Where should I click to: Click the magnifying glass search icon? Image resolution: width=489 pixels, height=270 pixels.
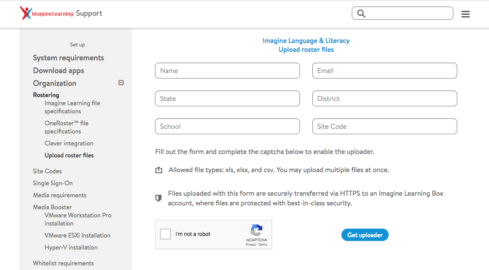pos(361,14)
